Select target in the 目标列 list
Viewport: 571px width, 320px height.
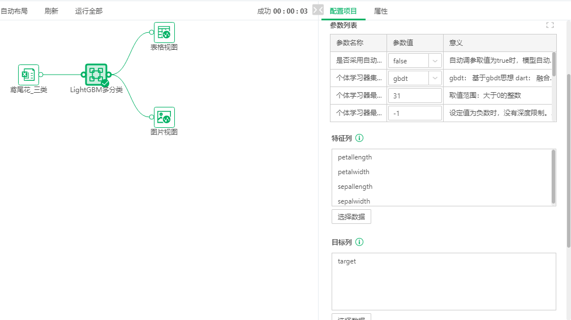347,261
